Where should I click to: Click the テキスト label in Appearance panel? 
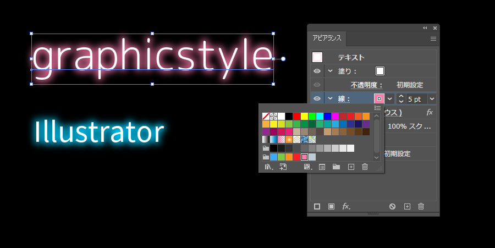(x=351, y=57)
